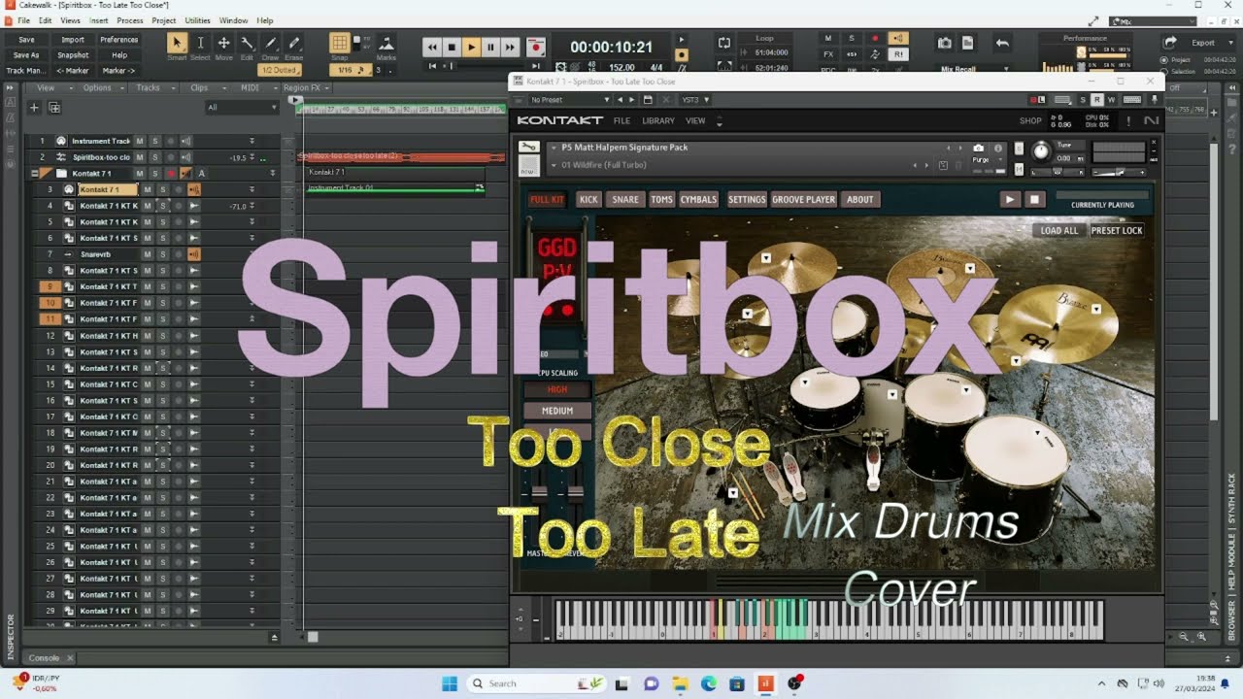The image size is (1243, 699).
Task: Toggle the Loop on/off button
Action: tap(724, 43)
